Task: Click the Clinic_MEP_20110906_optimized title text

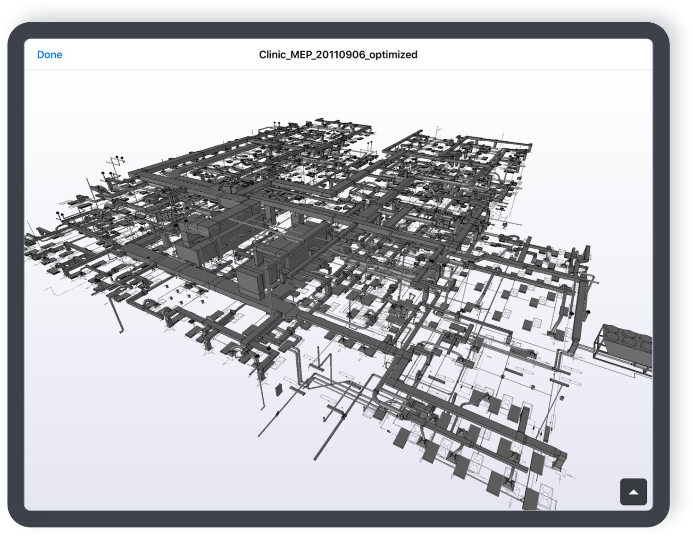Action: [x=338, y=55]
